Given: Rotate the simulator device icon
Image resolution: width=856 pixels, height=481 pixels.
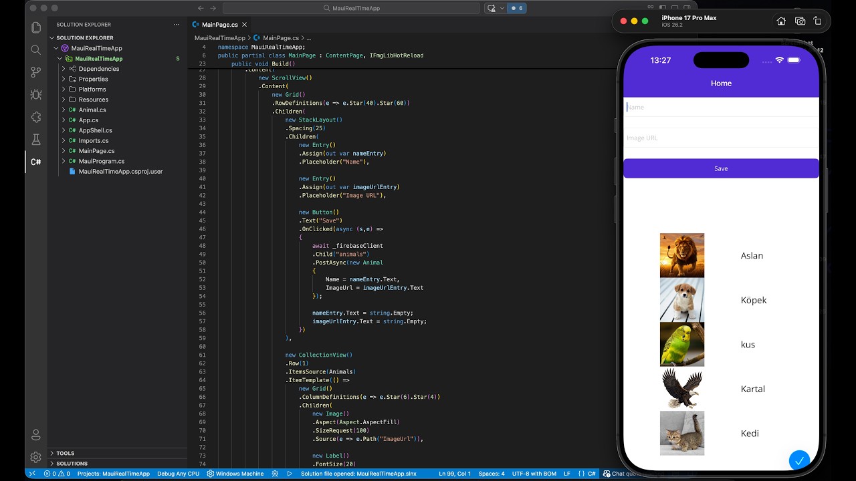Looking at the screenshot, I should 817,21.
